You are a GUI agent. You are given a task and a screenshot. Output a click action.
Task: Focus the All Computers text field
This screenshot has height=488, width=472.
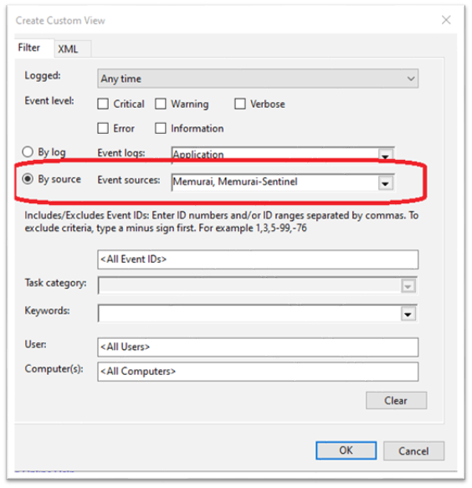(x=258, y=372)
